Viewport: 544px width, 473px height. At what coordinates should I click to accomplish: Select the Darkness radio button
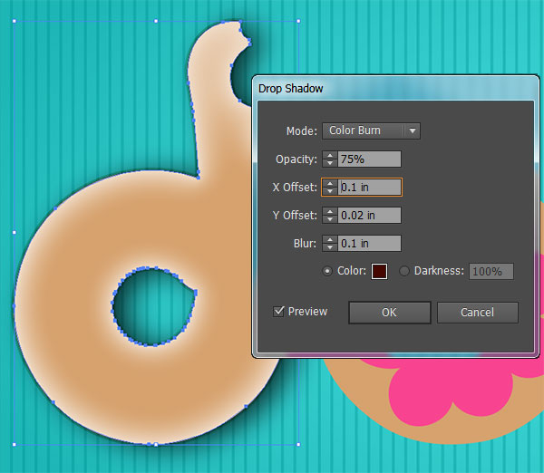point(404,271)
